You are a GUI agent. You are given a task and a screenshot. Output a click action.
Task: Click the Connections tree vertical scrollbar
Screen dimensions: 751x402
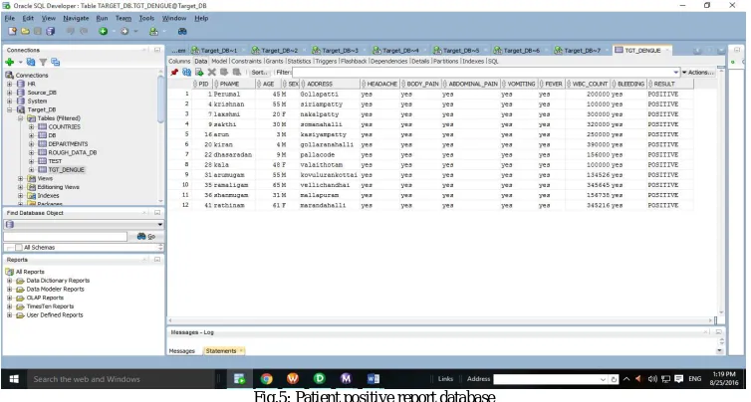pyautogui.click(x=160, y=136)
